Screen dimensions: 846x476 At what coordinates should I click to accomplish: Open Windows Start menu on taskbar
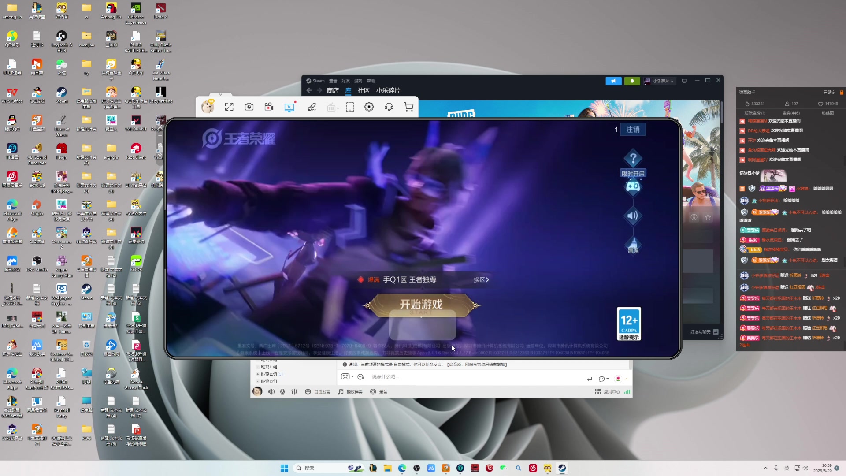click(x=284, y=468)
